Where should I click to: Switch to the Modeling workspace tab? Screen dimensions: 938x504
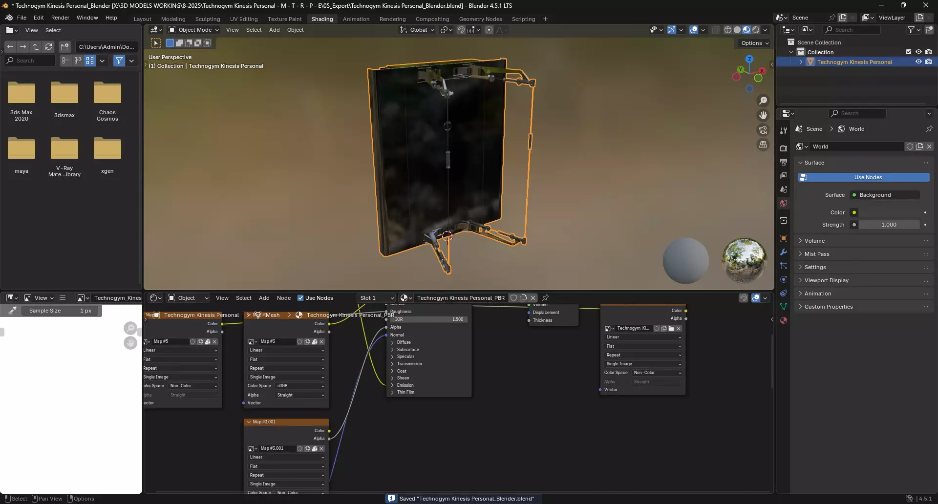click(x=173, y=19)
